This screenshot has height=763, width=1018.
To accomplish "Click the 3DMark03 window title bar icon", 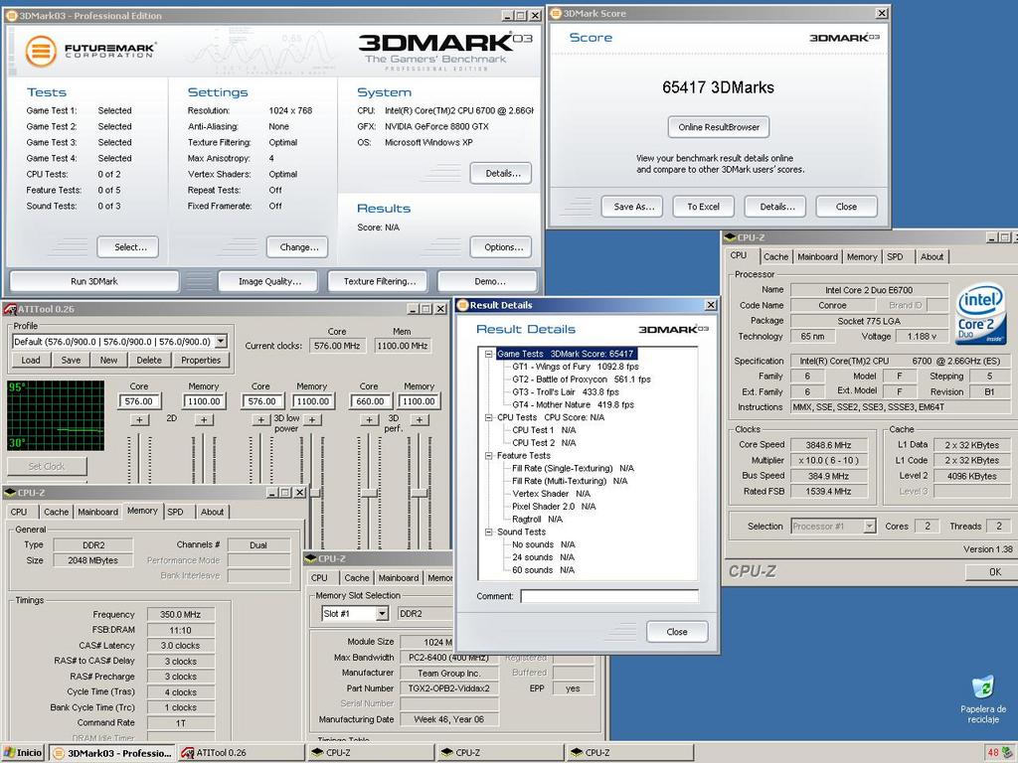I will pyautogui.click(x=11, y=16).
